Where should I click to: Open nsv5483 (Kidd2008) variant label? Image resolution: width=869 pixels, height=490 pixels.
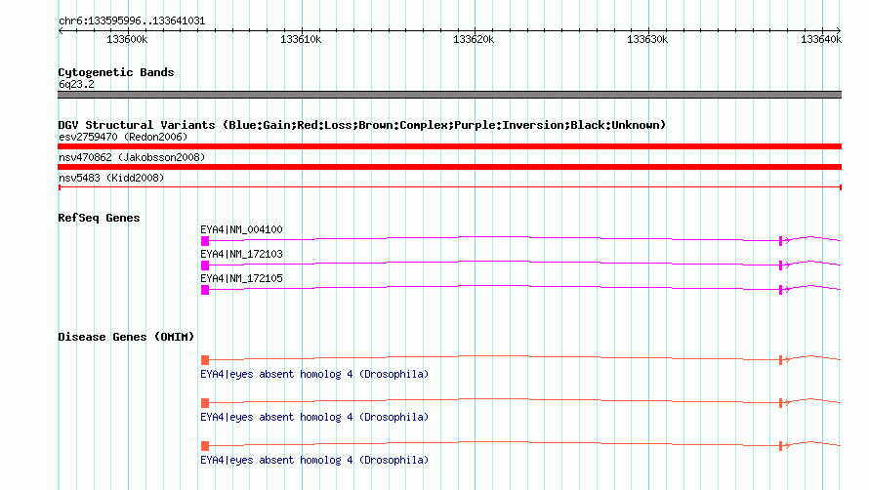[x=111, y=178]
